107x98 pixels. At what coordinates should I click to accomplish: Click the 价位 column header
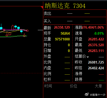[x=73, y=86]
